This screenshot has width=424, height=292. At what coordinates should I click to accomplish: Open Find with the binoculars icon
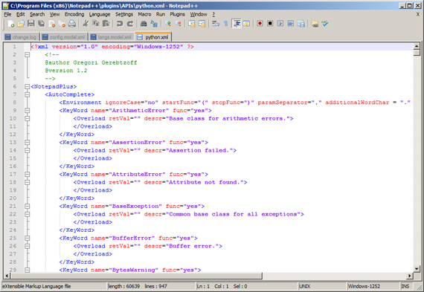point(144,24)
